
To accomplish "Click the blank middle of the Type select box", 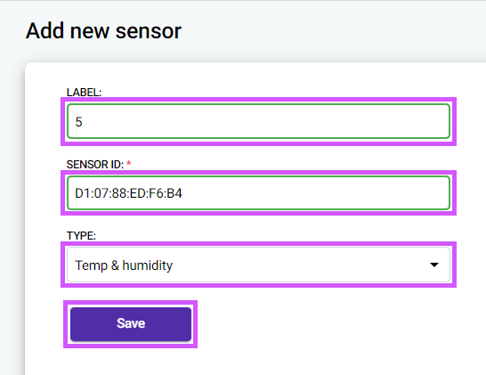I will 295,265.
